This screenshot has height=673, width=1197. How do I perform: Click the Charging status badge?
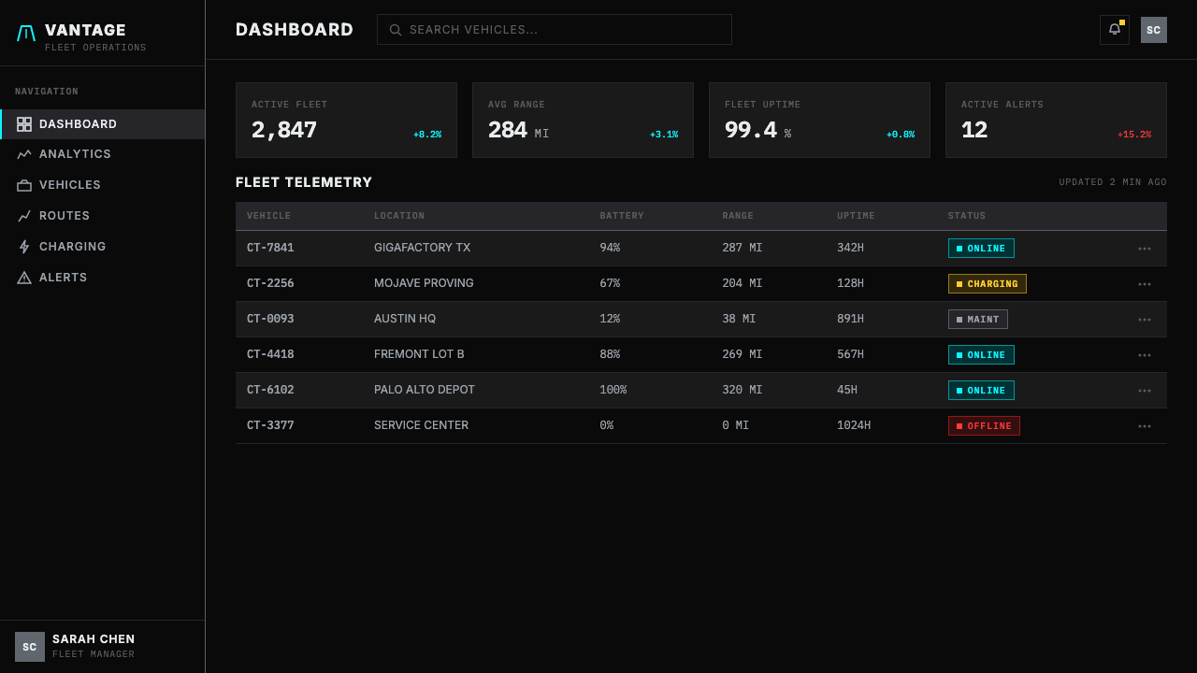988,284
